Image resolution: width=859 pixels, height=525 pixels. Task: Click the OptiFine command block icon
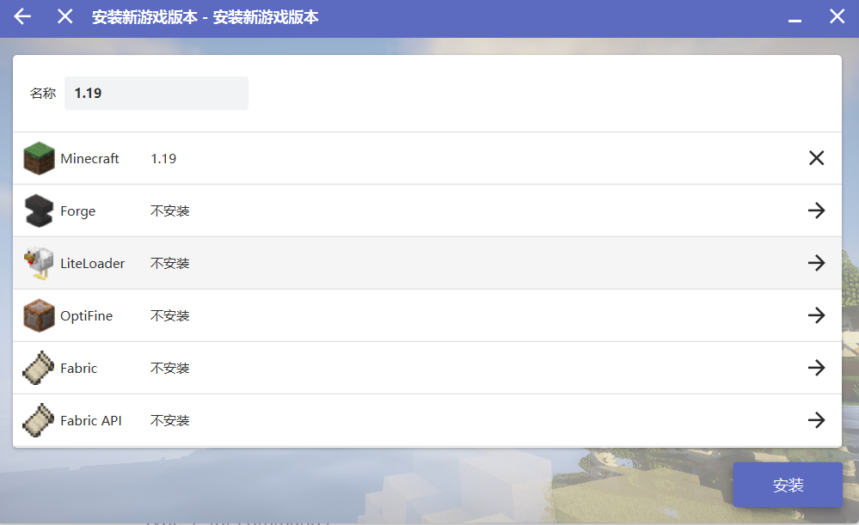[x=39, y=315]
